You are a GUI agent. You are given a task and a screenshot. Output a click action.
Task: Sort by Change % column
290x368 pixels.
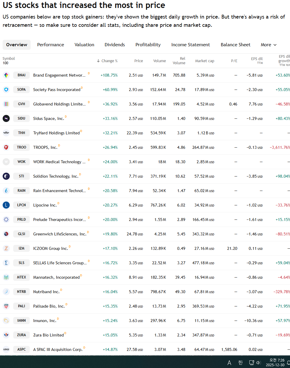tap(107, 61)
